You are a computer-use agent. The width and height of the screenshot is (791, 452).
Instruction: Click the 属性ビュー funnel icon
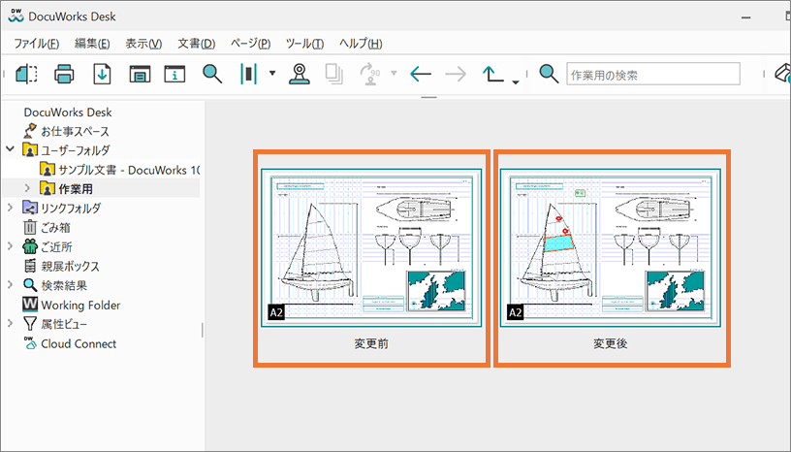point(30,324)
